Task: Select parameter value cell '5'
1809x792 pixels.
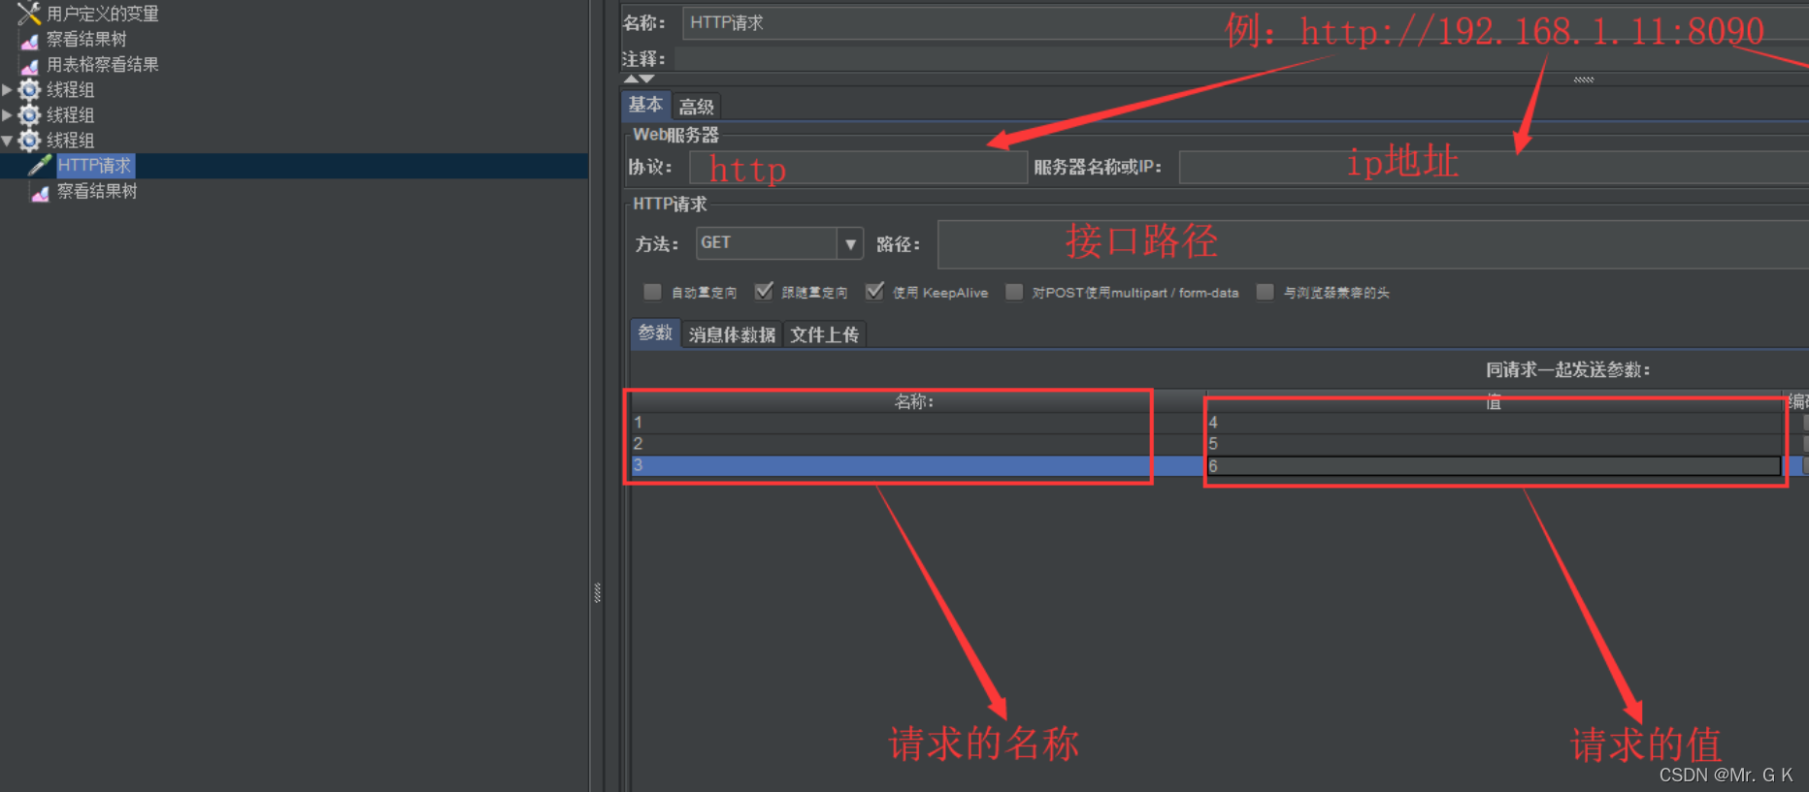Action: coord(1494,444)
